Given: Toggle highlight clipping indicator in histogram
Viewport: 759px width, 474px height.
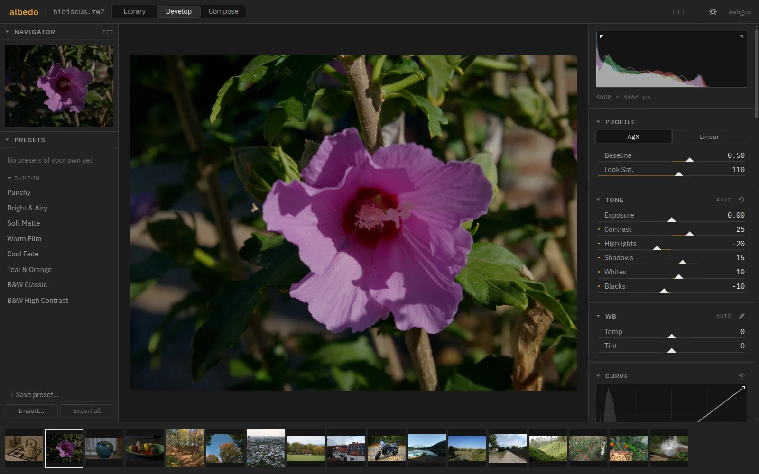Looking at the screenshot, I should (x=741, y=36).
